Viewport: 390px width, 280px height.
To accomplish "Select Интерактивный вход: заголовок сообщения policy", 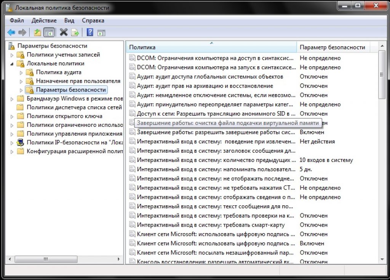I will click(216, 150).
